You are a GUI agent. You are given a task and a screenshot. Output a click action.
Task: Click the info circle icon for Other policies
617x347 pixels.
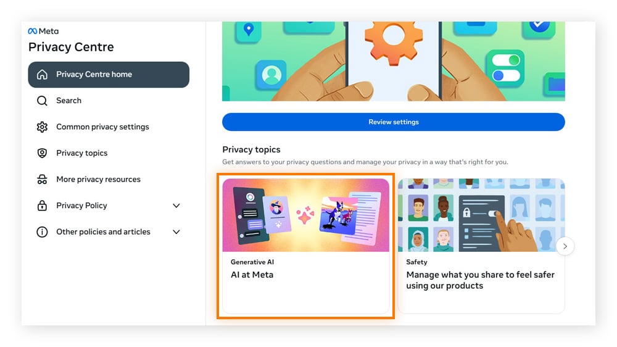pyautogui.click(x=42, y=232)
